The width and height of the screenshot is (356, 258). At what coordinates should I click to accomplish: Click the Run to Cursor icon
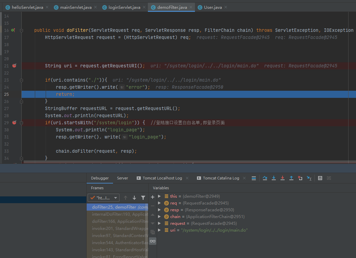(309, 178)
